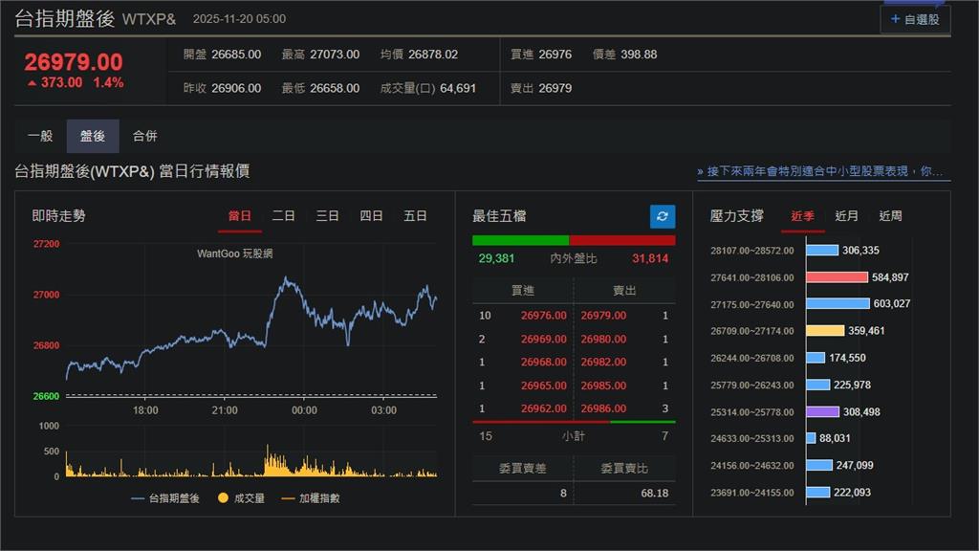The height and width of the screenshot is (551, 979).
Task: Select 近季 in 壓力支撐 panel
Action: [x=803, y=216]
